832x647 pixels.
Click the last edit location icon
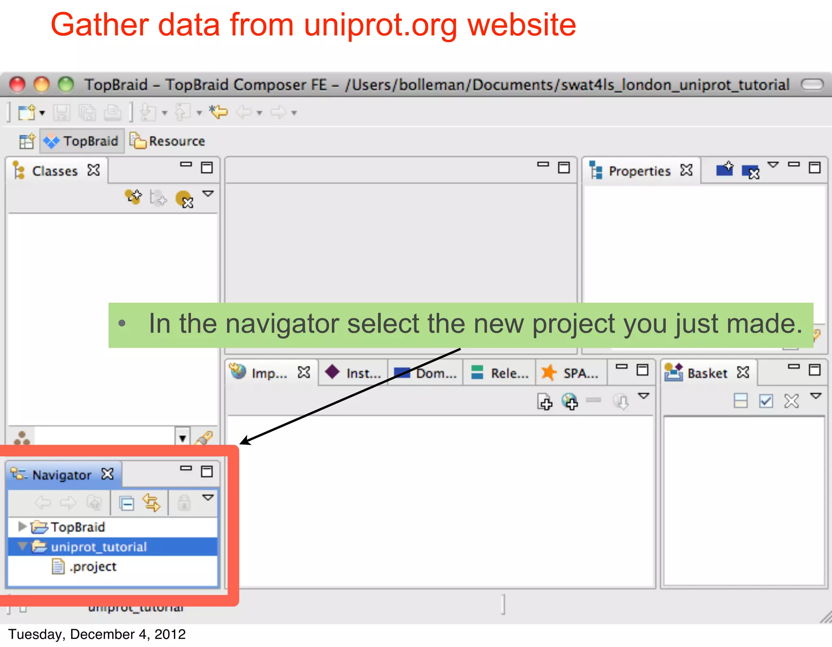coord(219,111)
